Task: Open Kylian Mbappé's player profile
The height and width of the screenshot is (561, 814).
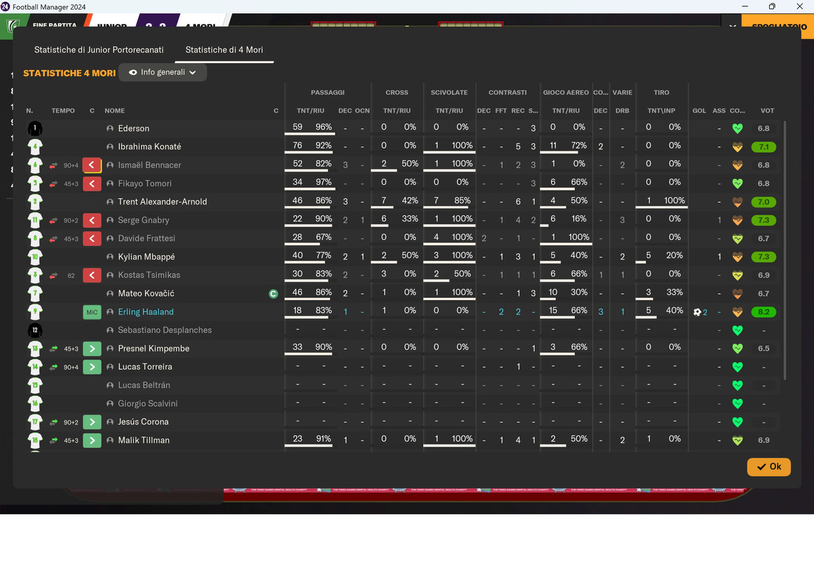Action: 147,257
